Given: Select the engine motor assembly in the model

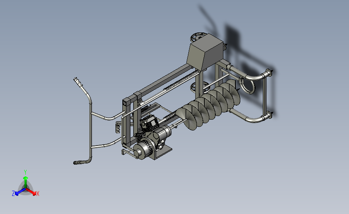Looking at the screenshot, I should point(152,138).
